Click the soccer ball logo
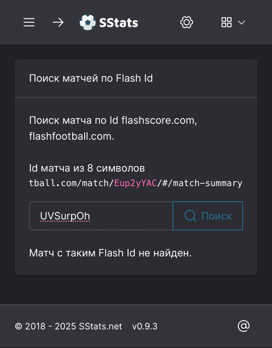Viewport: 272px width, 348px height. (88, 22)
